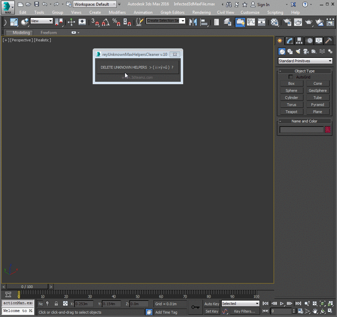Open the Undo history dropdown arrow
This screenshot has width=337, height=317.
tap(50, 4)
